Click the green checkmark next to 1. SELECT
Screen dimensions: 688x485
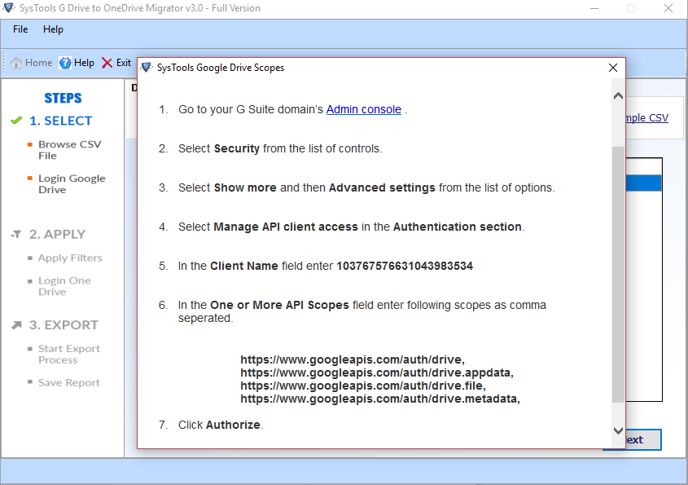[x=16, y=121]
